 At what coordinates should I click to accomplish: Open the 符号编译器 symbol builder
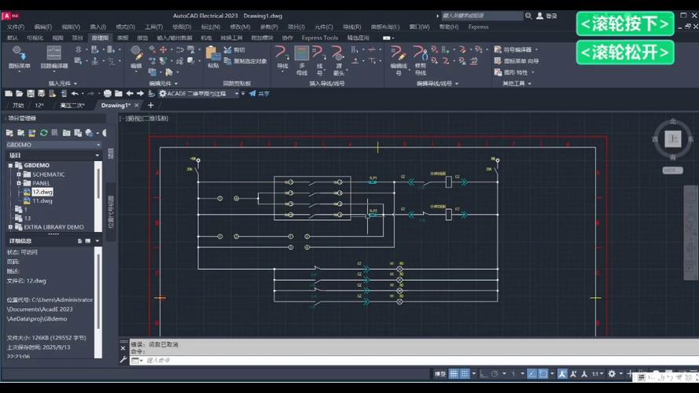click(x=513, y=50)
